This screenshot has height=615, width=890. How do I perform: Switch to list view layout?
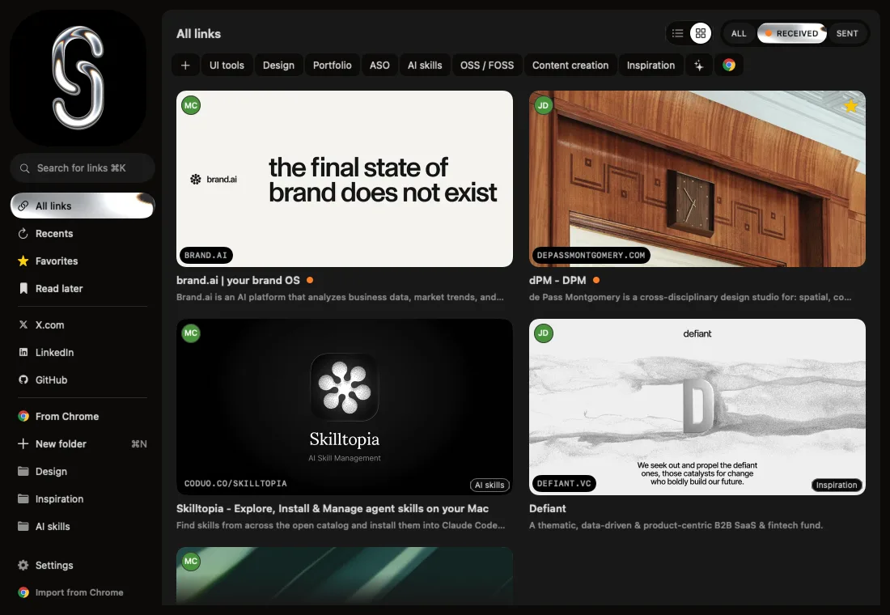point(678,33)
